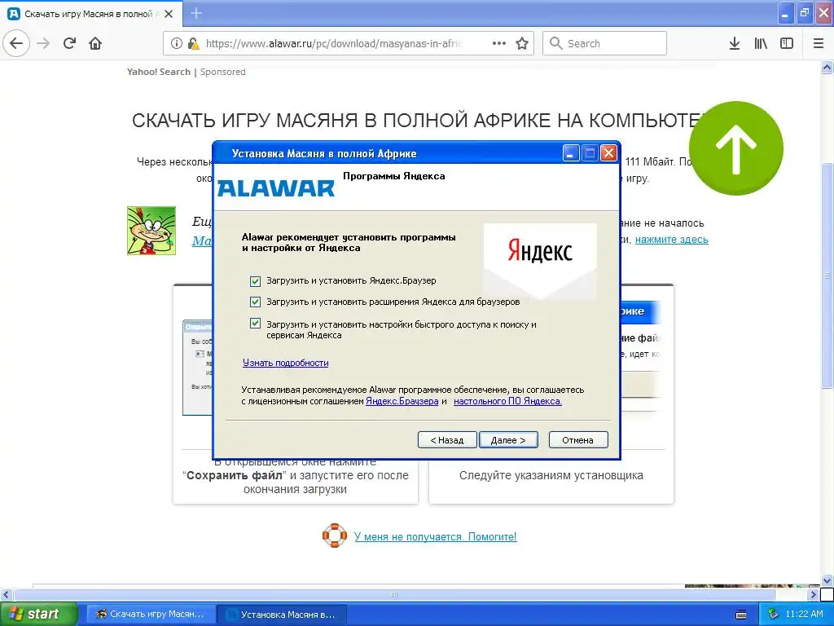Go back with the browser back arrow
Image resolution: width=834 pixels, height=626 pixels.
(16, 43)
